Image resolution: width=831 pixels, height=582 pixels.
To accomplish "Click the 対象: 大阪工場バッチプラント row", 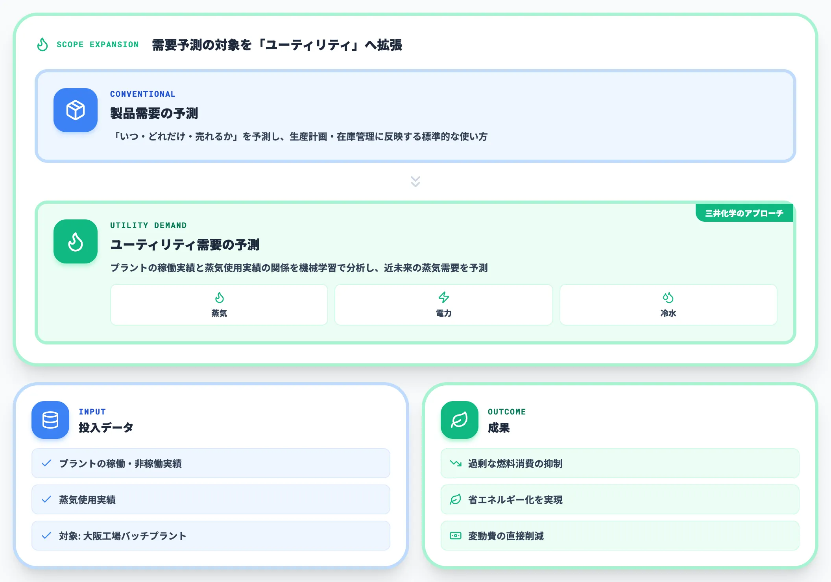I will (211, 536).
